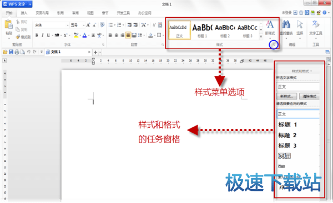Open the font name (宋体) dropdown
This screenshot has width=333, height=203.
tap(68, 25)
